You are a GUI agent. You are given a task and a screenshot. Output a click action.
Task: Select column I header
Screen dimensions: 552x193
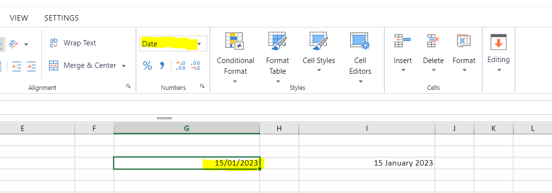[367, 129]
